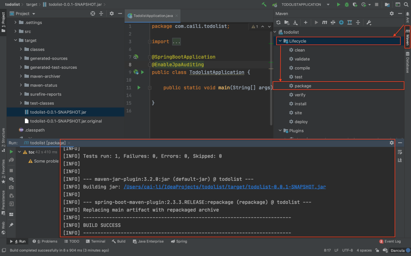411x256 pixels.
Task: Open Maven panel gear options
Action: click(x=392, y=13)
